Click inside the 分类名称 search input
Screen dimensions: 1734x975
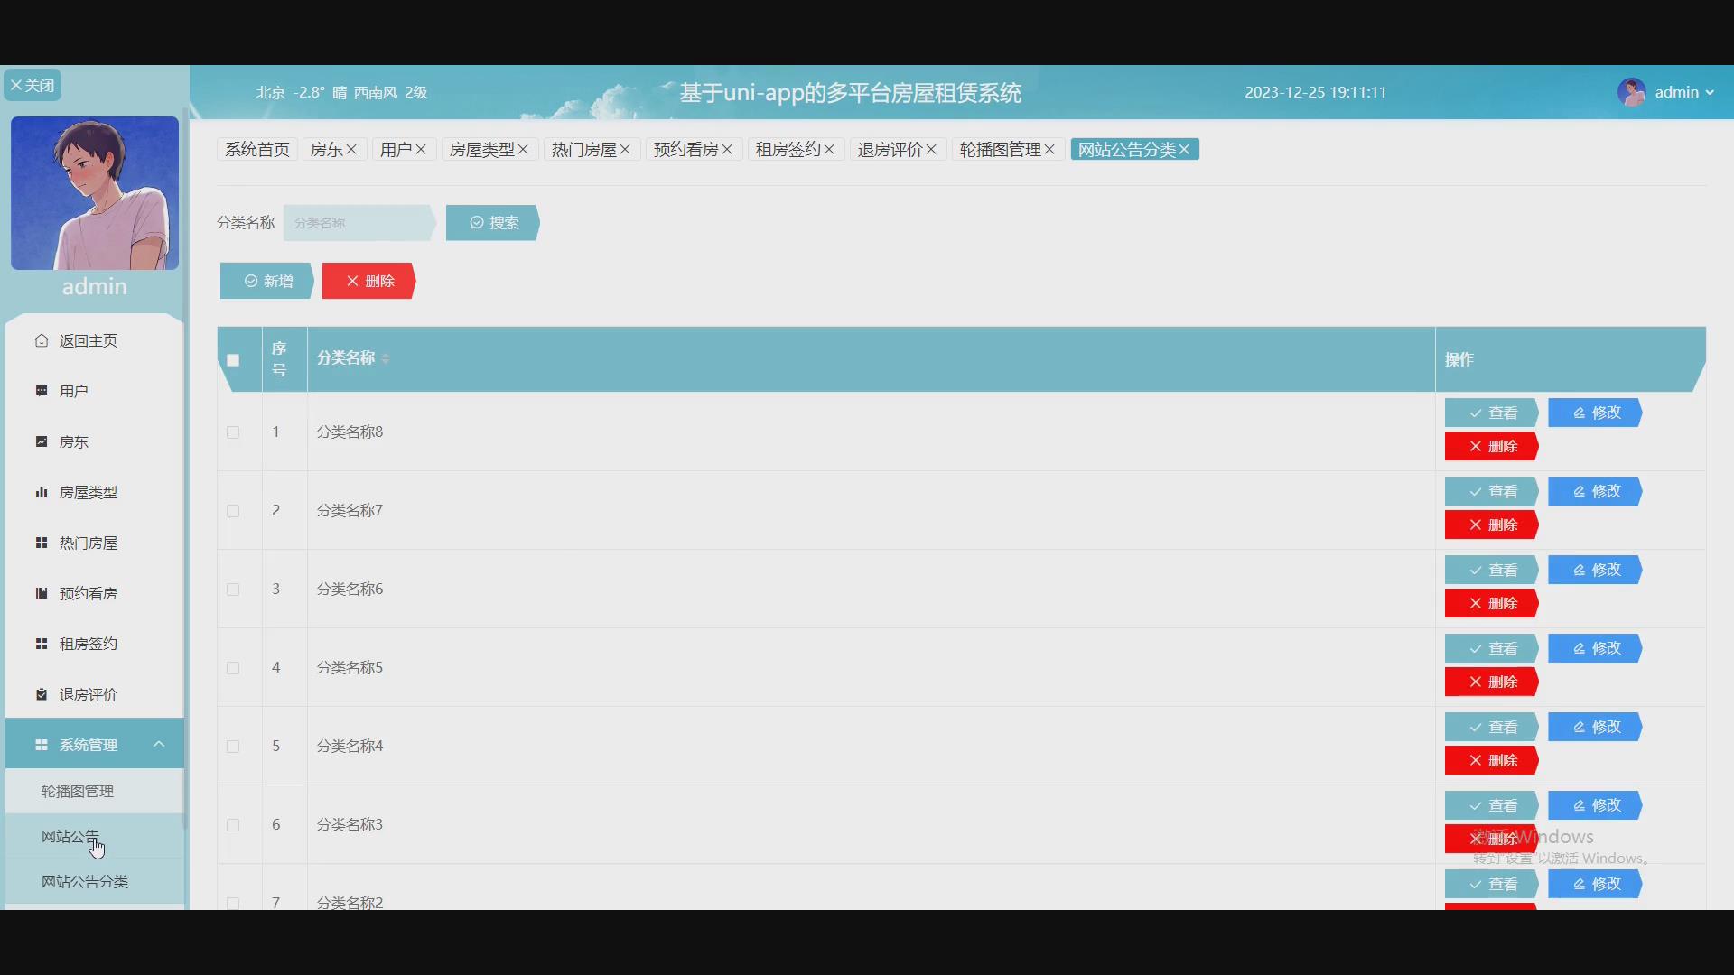click(x=359, y=222)
